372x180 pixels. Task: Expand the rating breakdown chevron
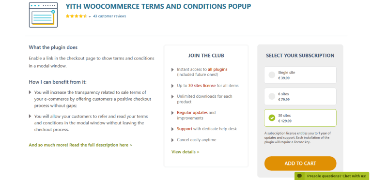coord(90,16)
